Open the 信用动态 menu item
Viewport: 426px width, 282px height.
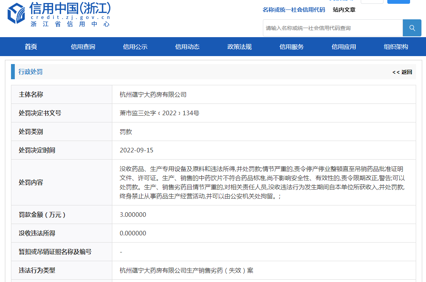(x=187, y=47)
